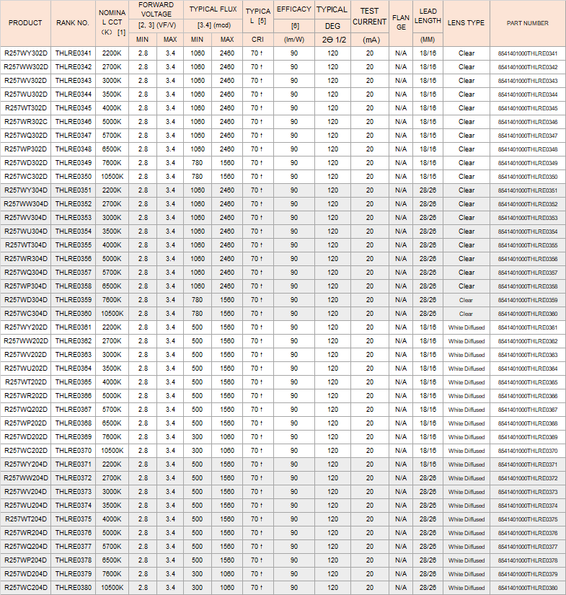Open part number link 8541401000THLRE0341

[528, 53]
